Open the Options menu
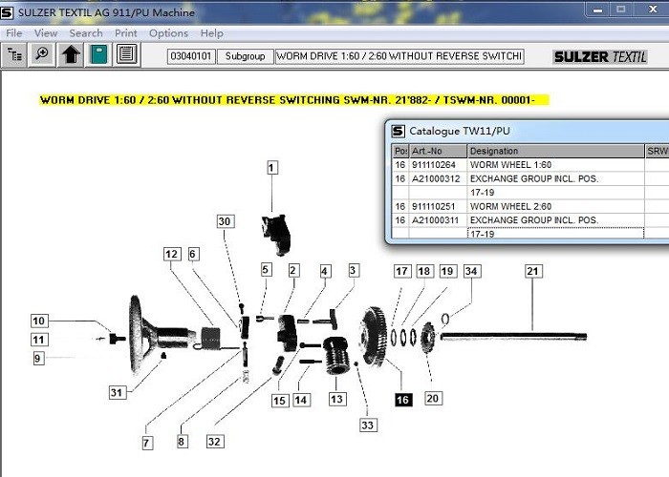This screenshot has width=669, height=477. pyautogui.click(x=168, y=33)
